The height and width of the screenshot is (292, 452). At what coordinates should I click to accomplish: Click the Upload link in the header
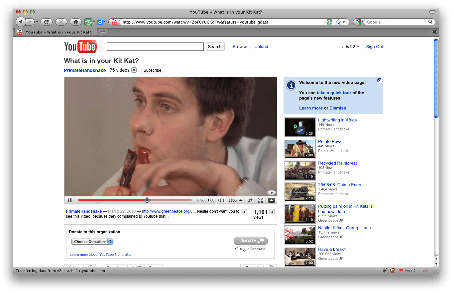tap(261, 47)
